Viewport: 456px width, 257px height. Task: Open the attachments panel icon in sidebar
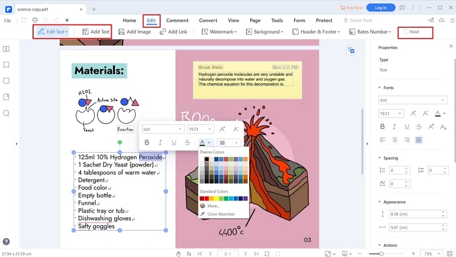pyautogui.click(x=6, y=97)
